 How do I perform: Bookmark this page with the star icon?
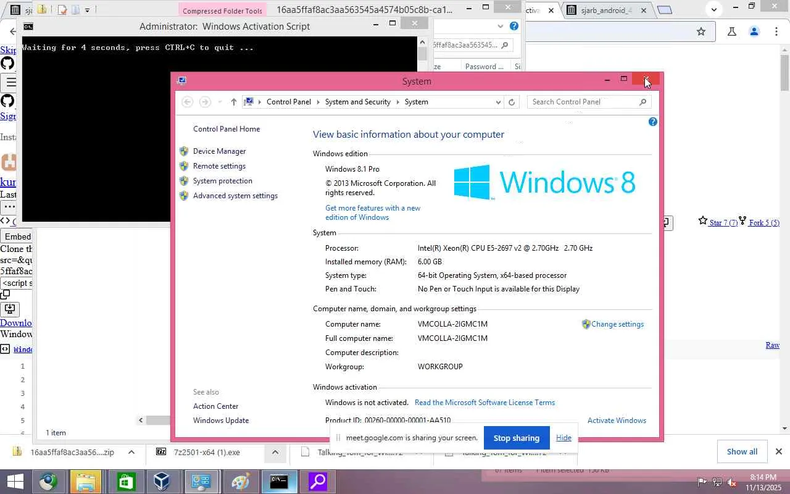tap(701, 31)
